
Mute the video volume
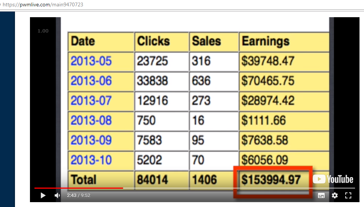tap(57, 195)
